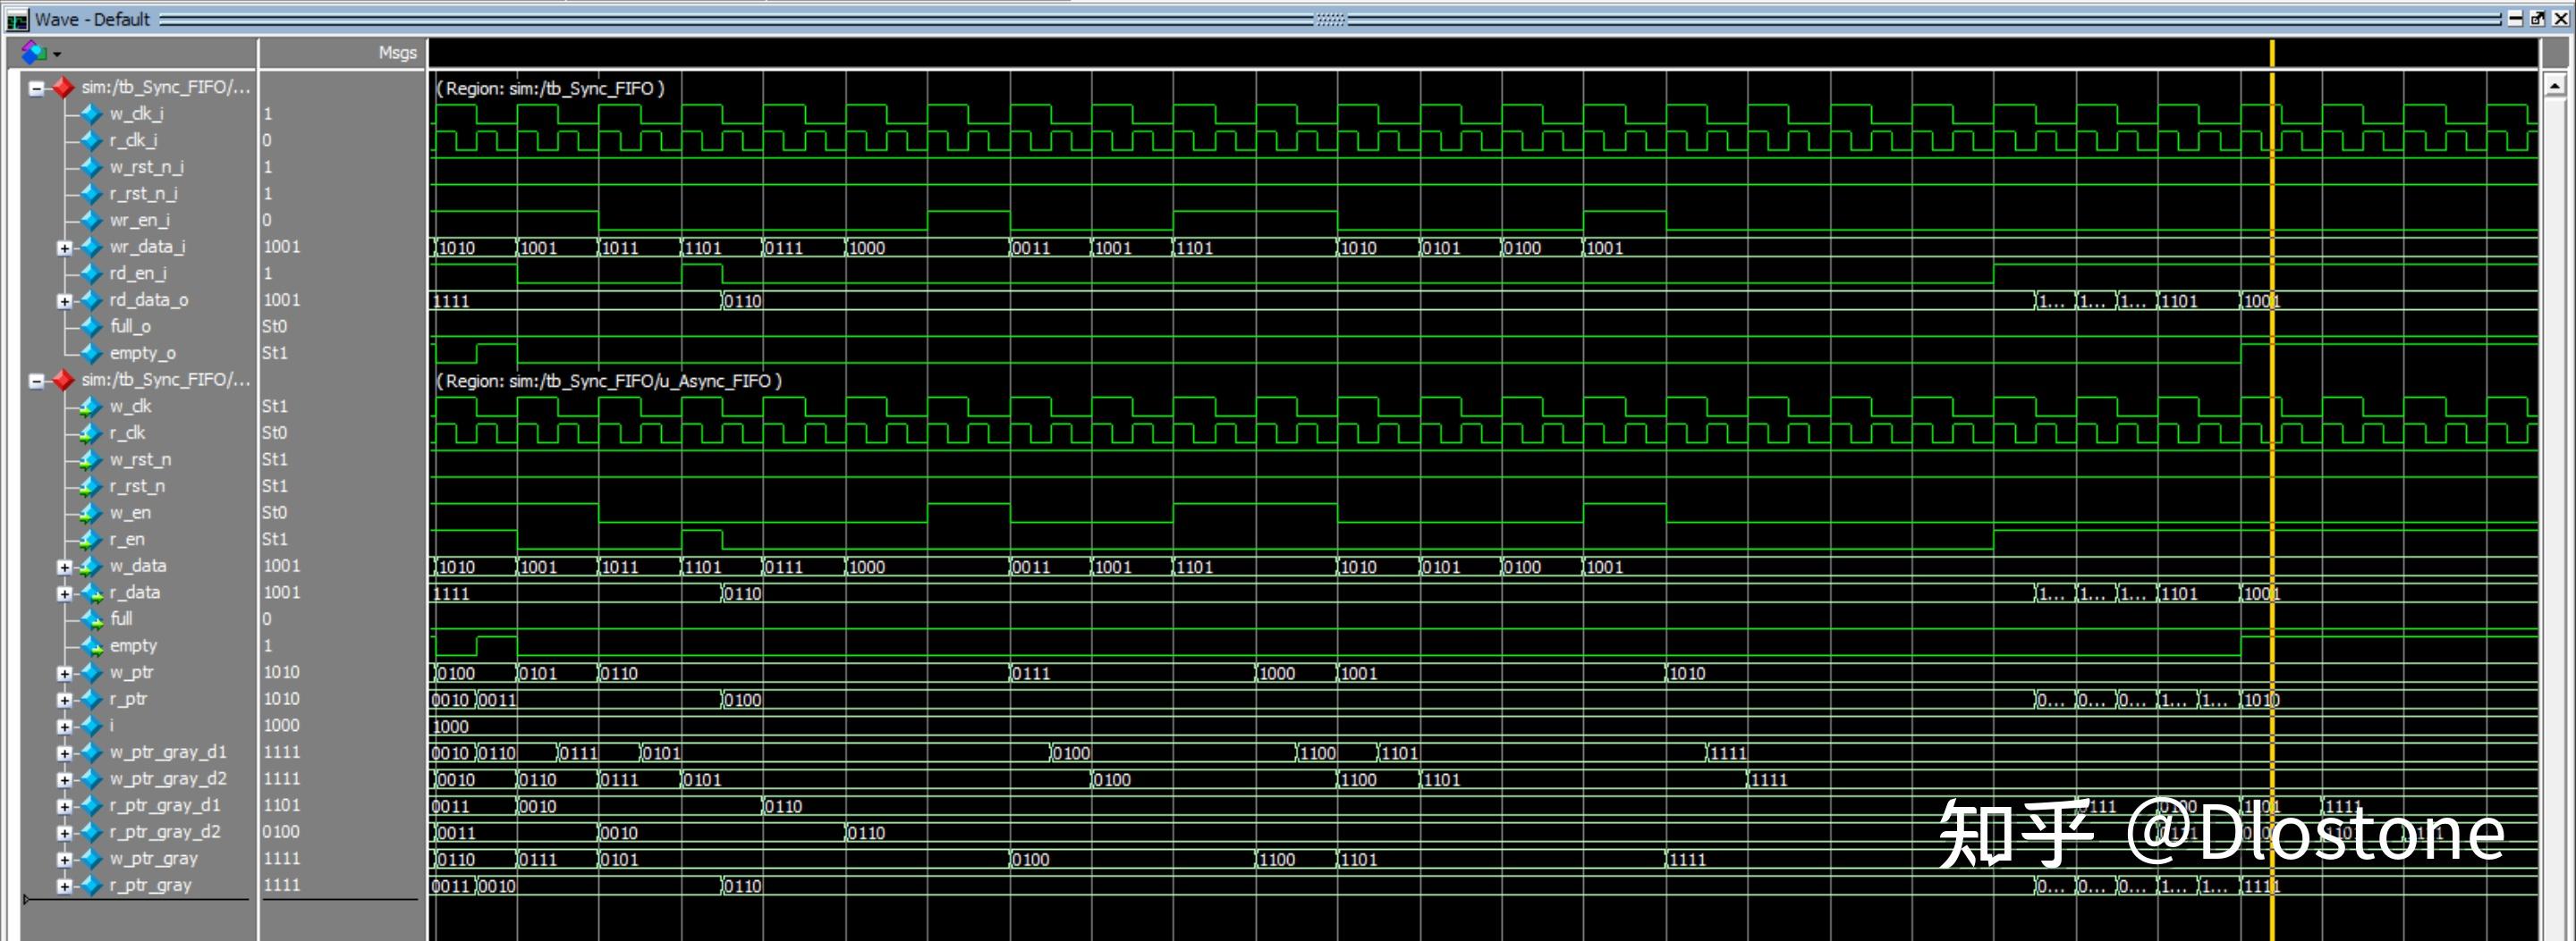Select the full signal icon
The image size is (2576, 941).
click(91, 619)
